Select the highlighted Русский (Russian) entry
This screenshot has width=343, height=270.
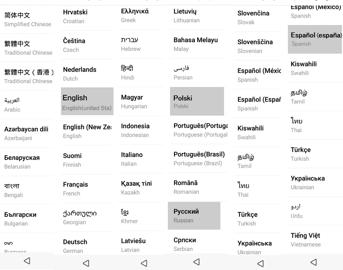point(194,216)
